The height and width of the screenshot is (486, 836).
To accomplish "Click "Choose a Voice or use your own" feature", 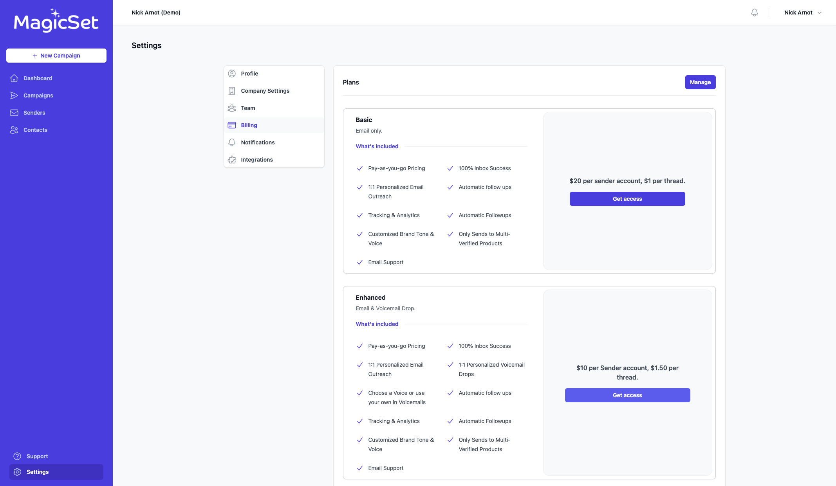I will 397,398.
